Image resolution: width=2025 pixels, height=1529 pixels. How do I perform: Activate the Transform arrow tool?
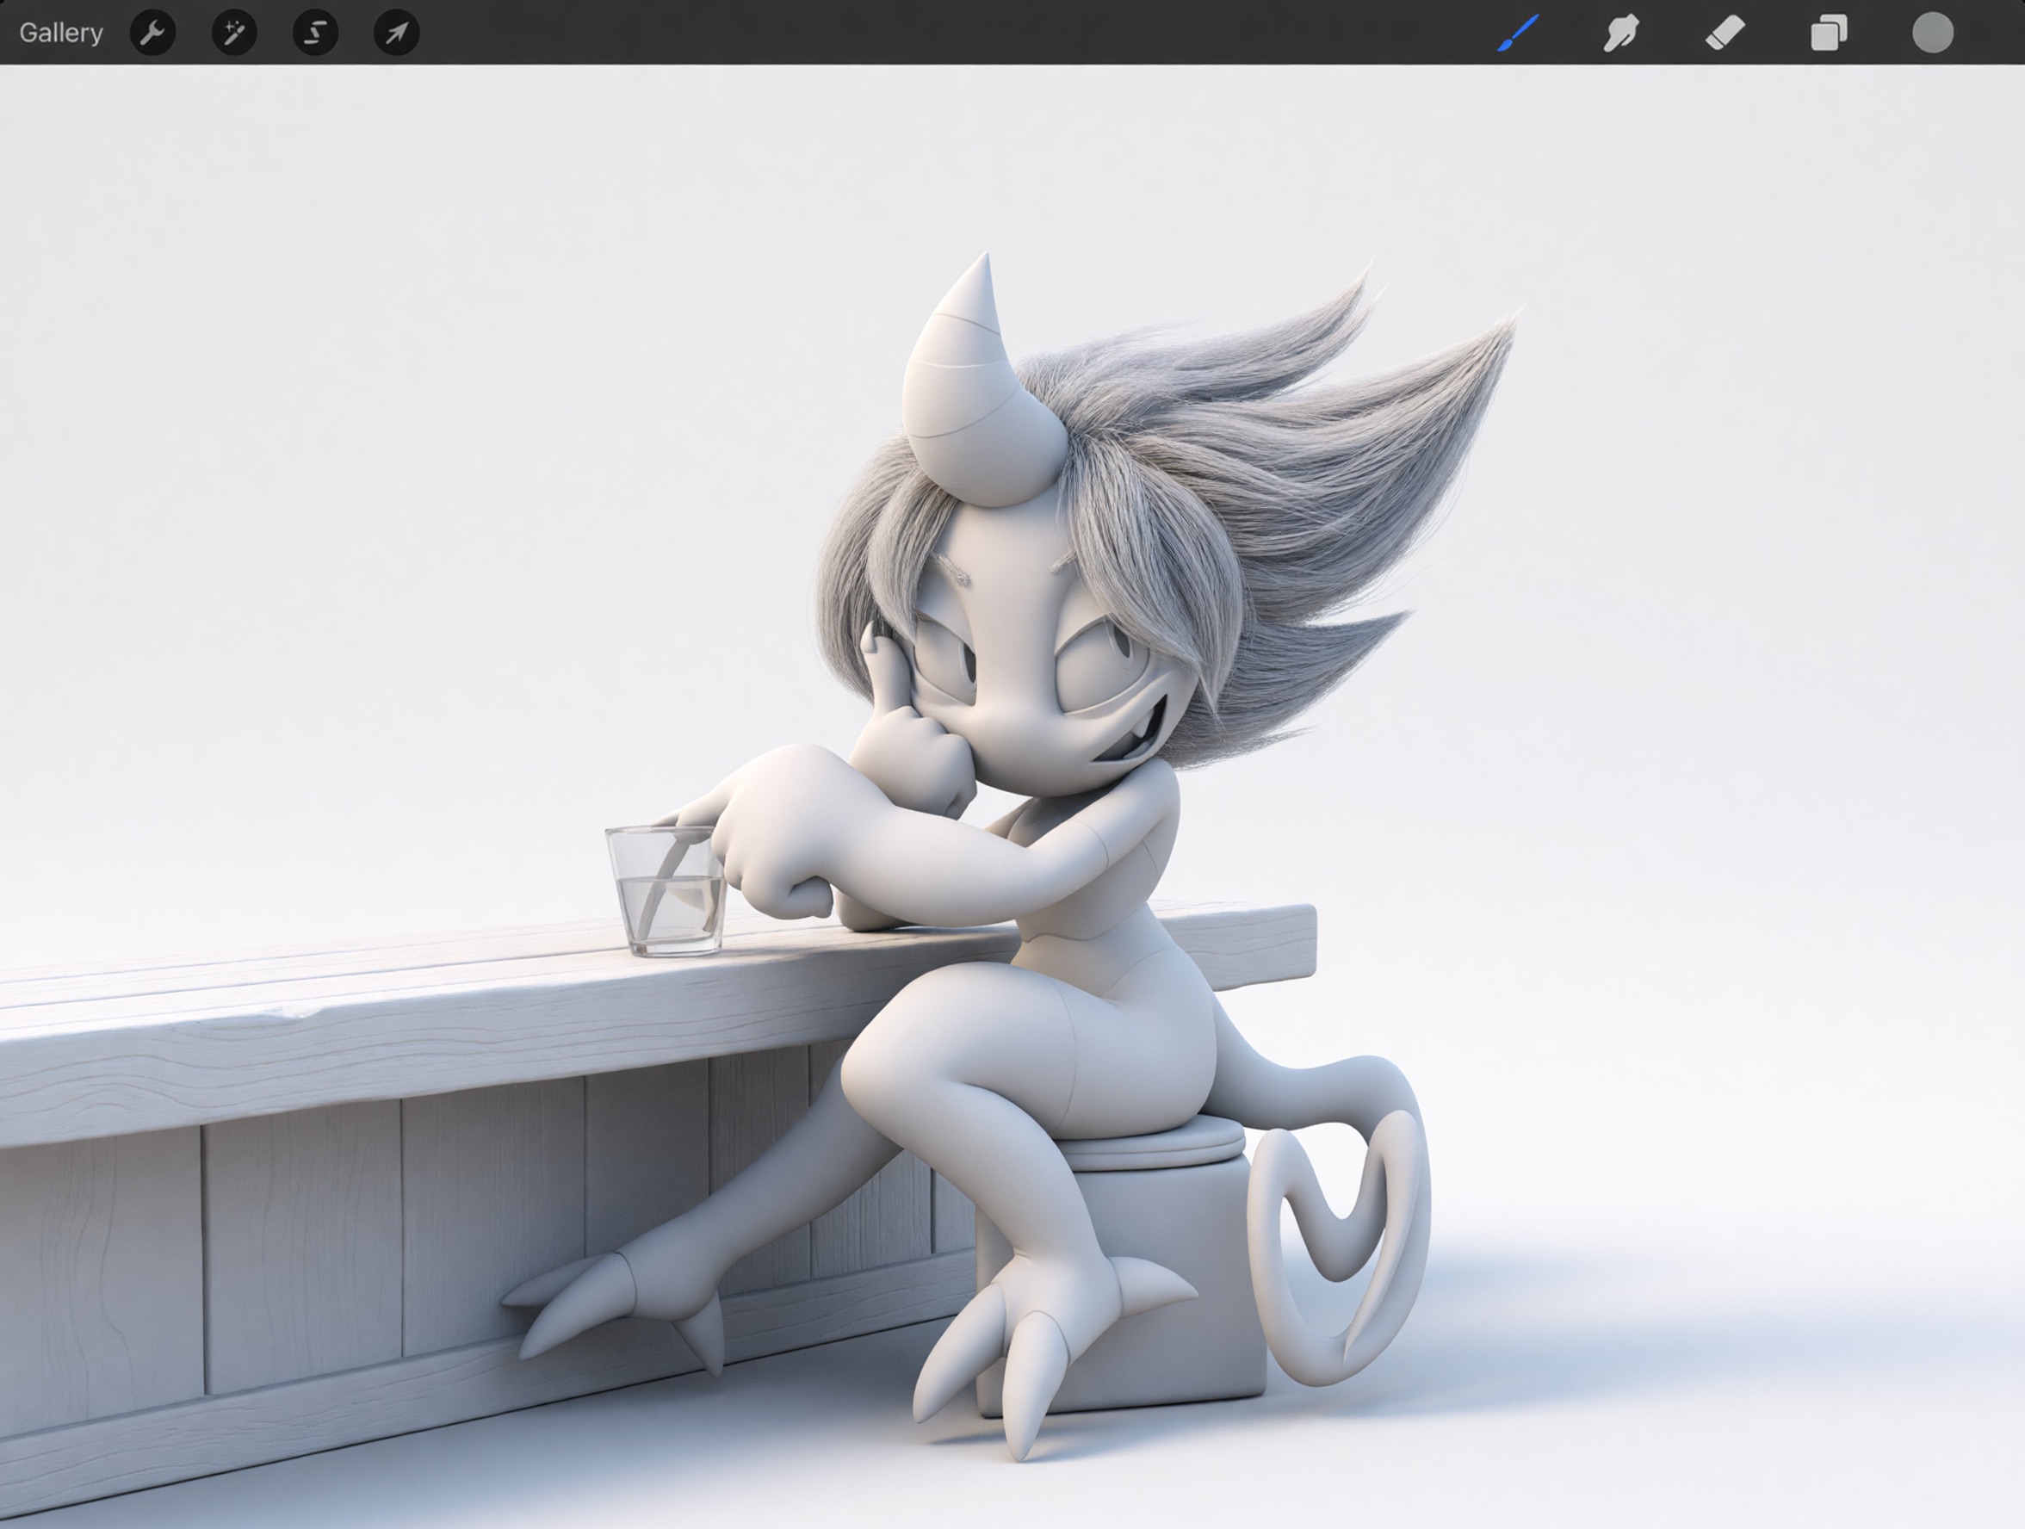[396, 33]
